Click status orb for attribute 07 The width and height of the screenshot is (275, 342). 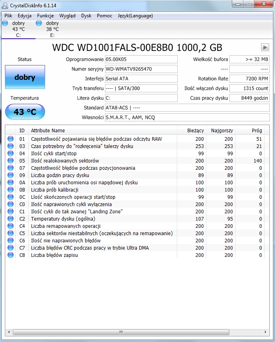(10, 168)
